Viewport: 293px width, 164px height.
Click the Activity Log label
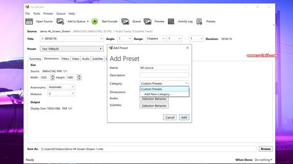[x=185, y=21]
